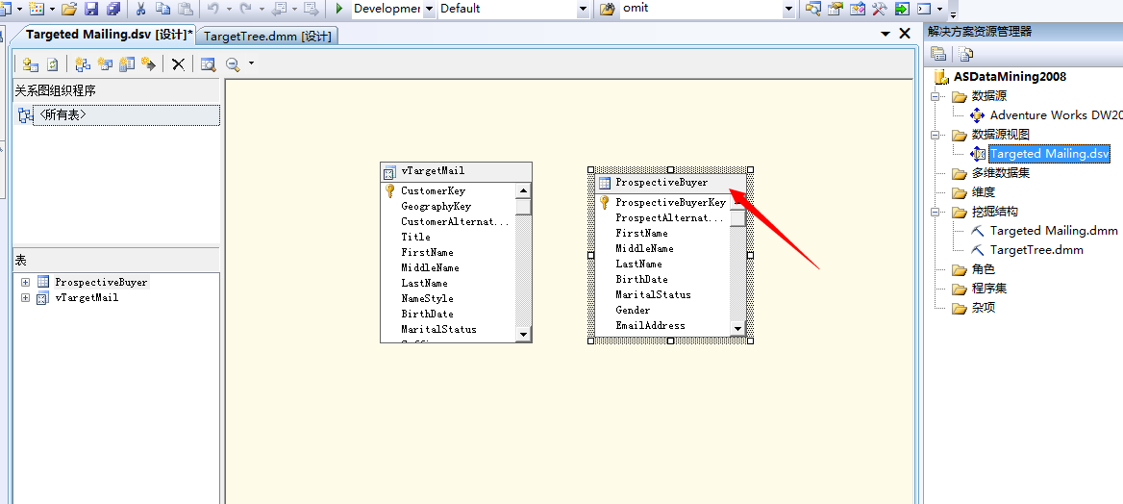The width and height of the screenshot is (1123, 504).
Task: Refresh the data source view
Action: [52, 64]
